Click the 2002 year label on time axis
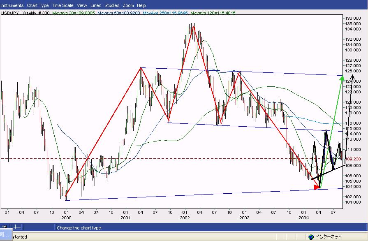Image resolution: width=368 pixels, height=241 pixels. [185, 218]
